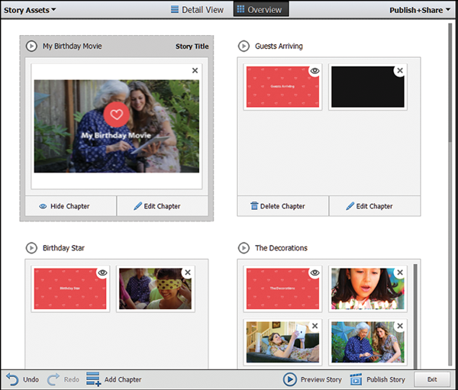Viewport: 458px width, 390px height.
Task: Open the Story Assets dropdown
Action: pyautogui.click(x=30, y=10)
